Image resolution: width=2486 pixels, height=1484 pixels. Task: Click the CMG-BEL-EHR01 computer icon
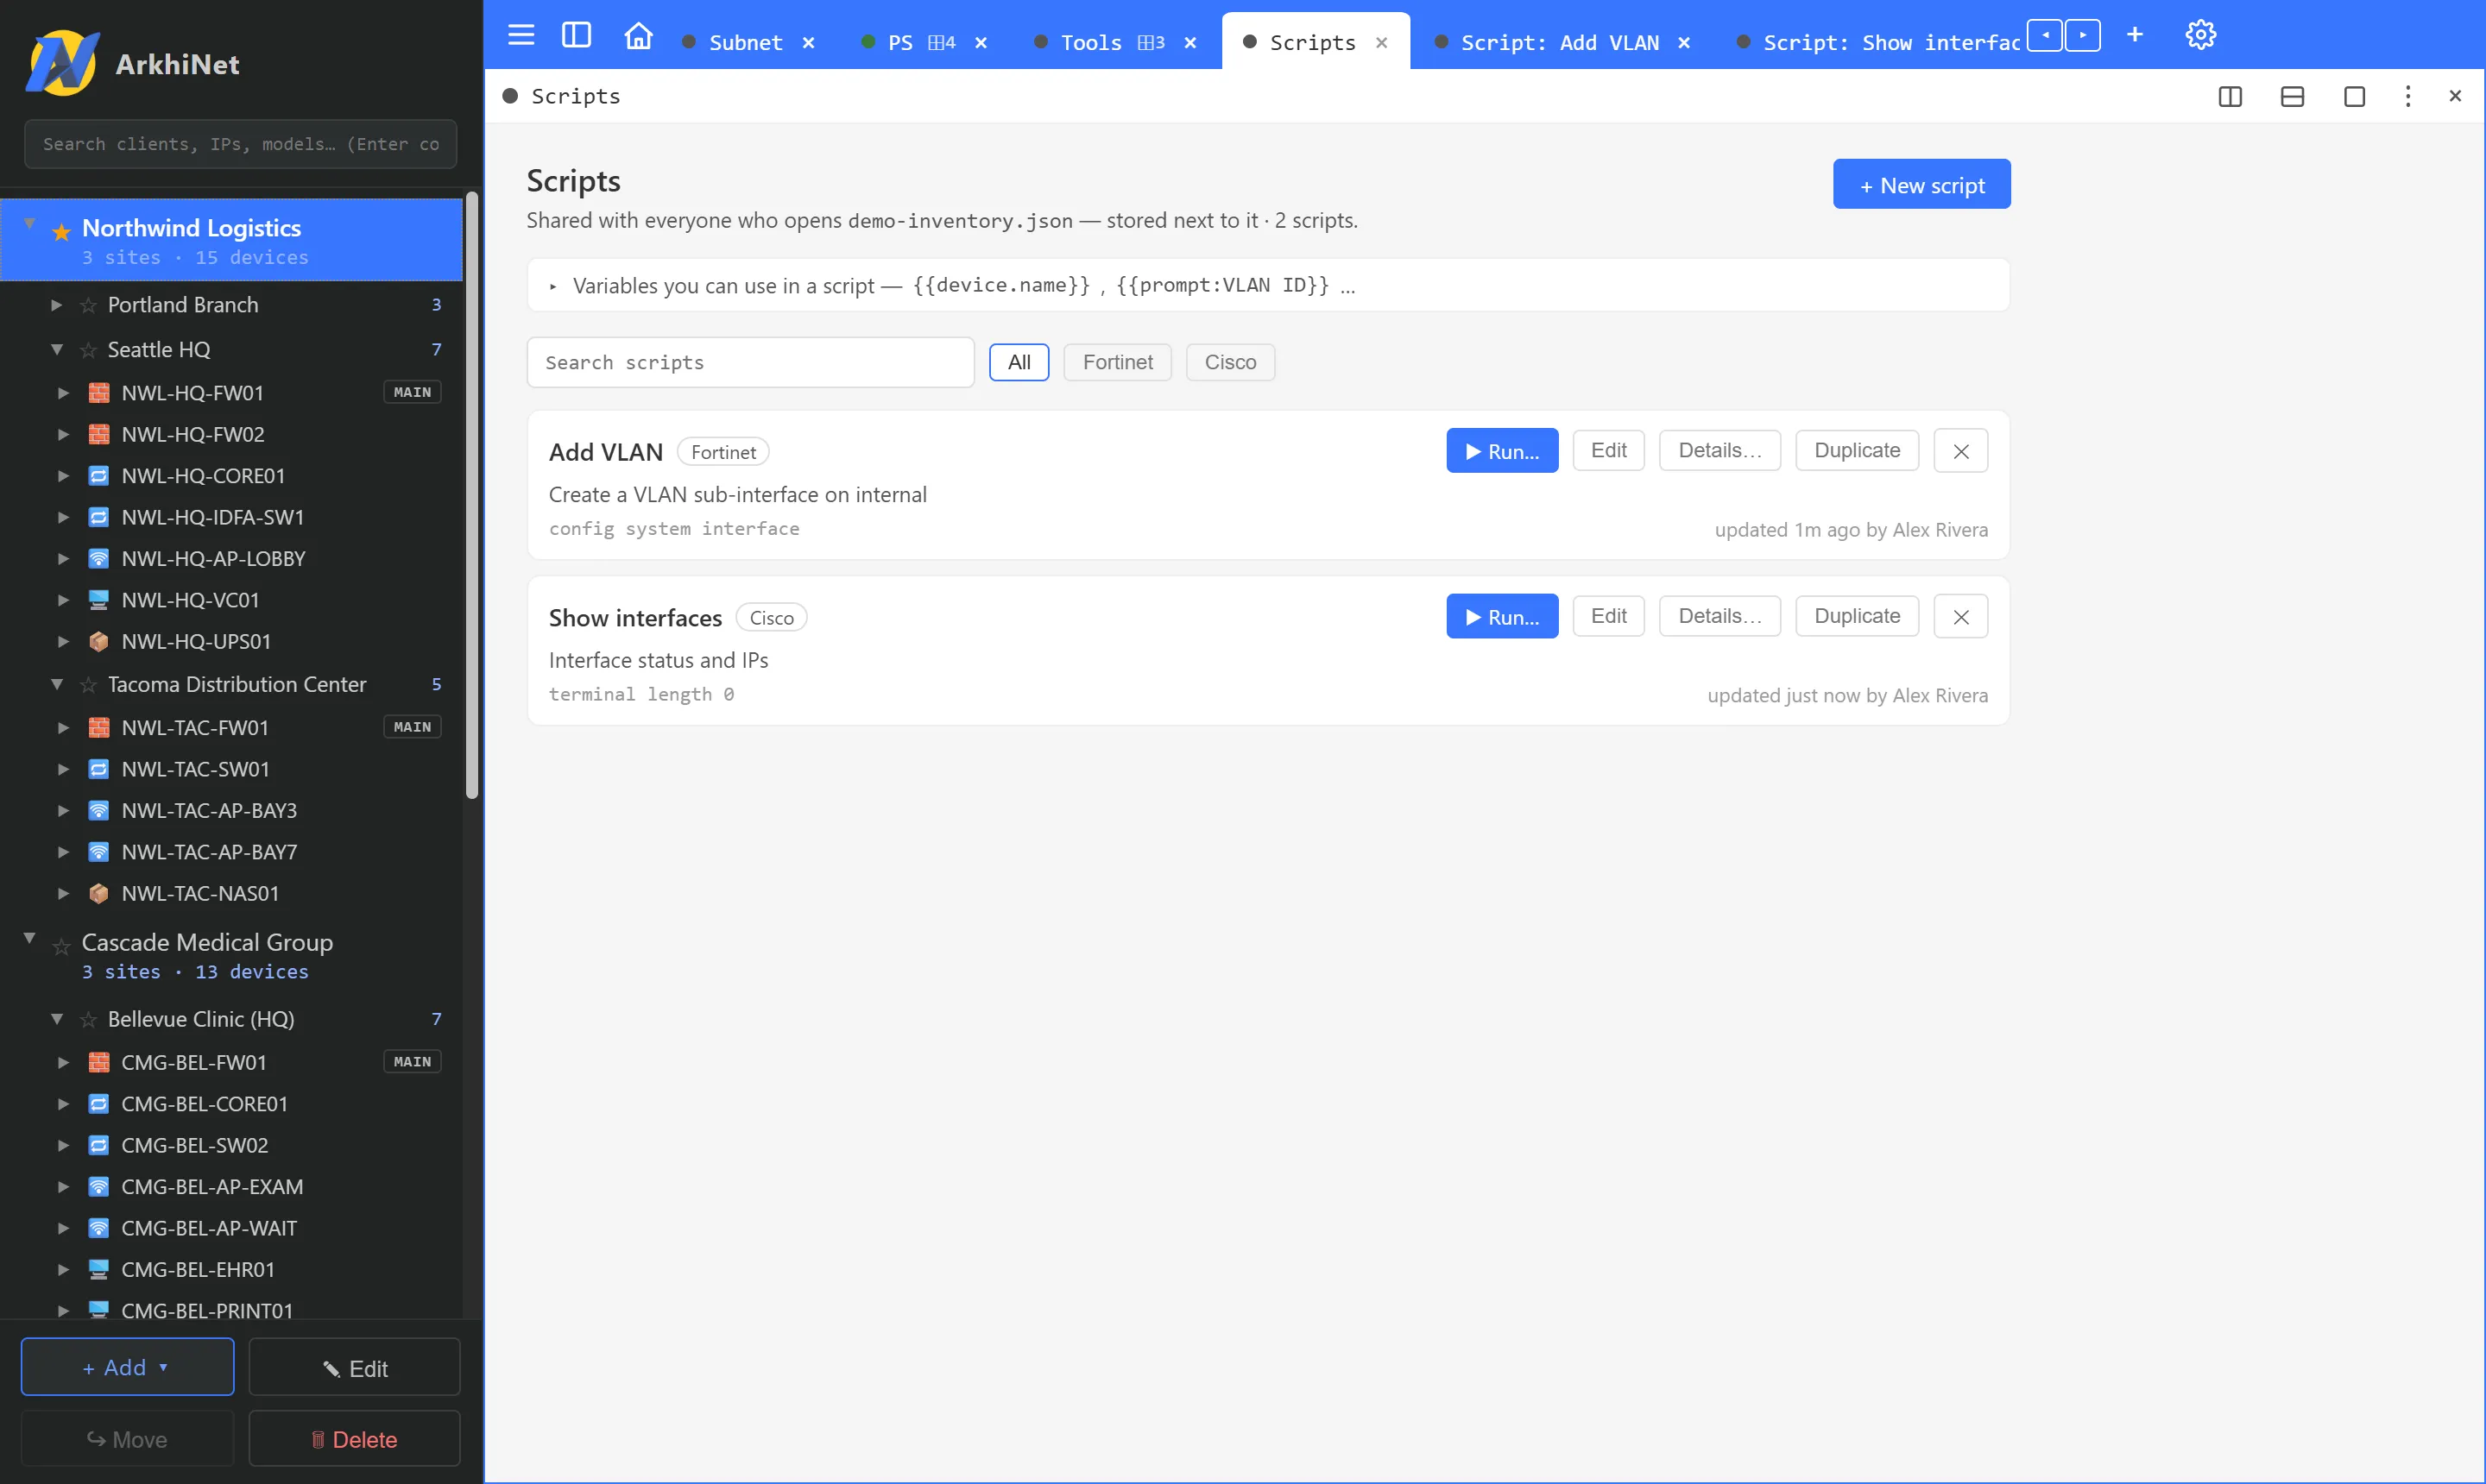98,1270
